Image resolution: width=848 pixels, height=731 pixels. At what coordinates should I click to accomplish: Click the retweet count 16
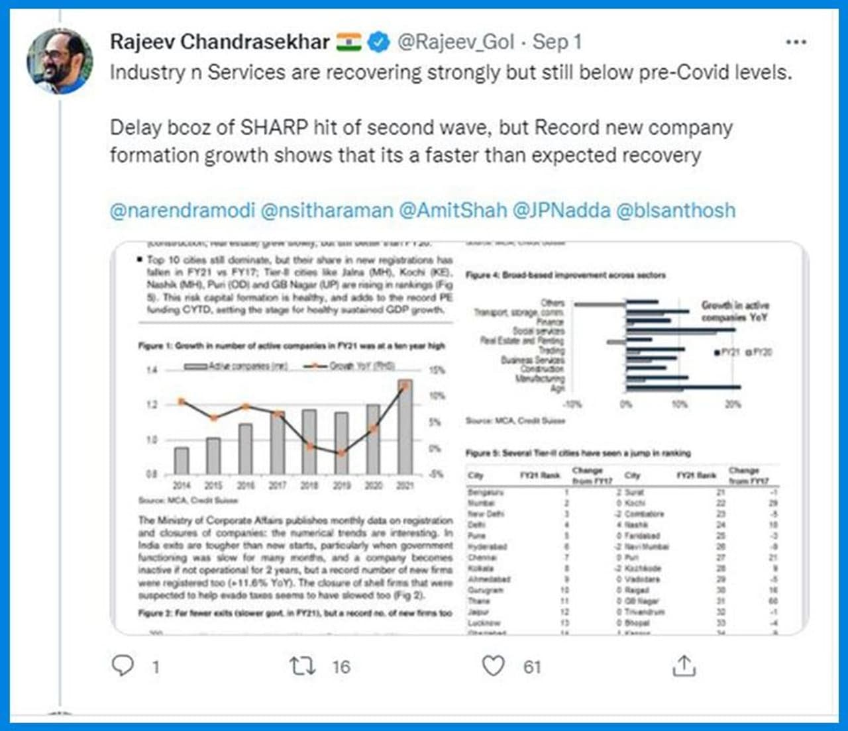coord(341,666)
